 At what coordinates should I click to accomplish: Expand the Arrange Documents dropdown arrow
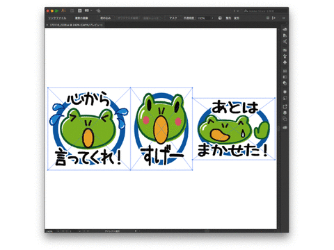91,10
